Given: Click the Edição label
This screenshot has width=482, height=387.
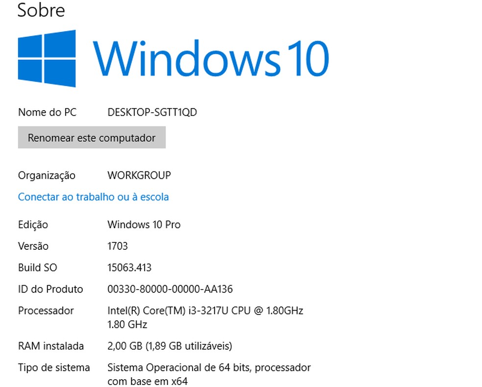Looking at the screenshot, I should coord(33,225).
